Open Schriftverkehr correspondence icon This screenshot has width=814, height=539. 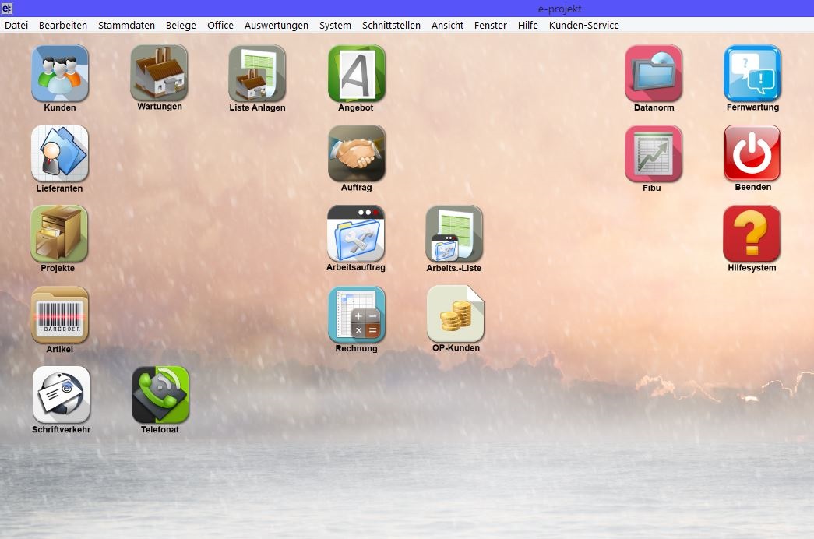point(61,395)
